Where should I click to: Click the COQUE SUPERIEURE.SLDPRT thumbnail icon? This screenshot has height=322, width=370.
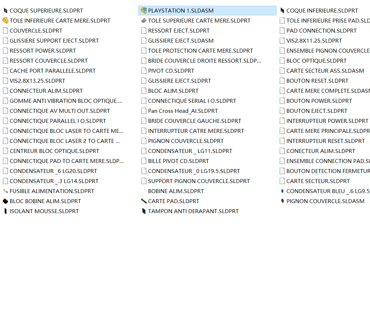(5, 11)
